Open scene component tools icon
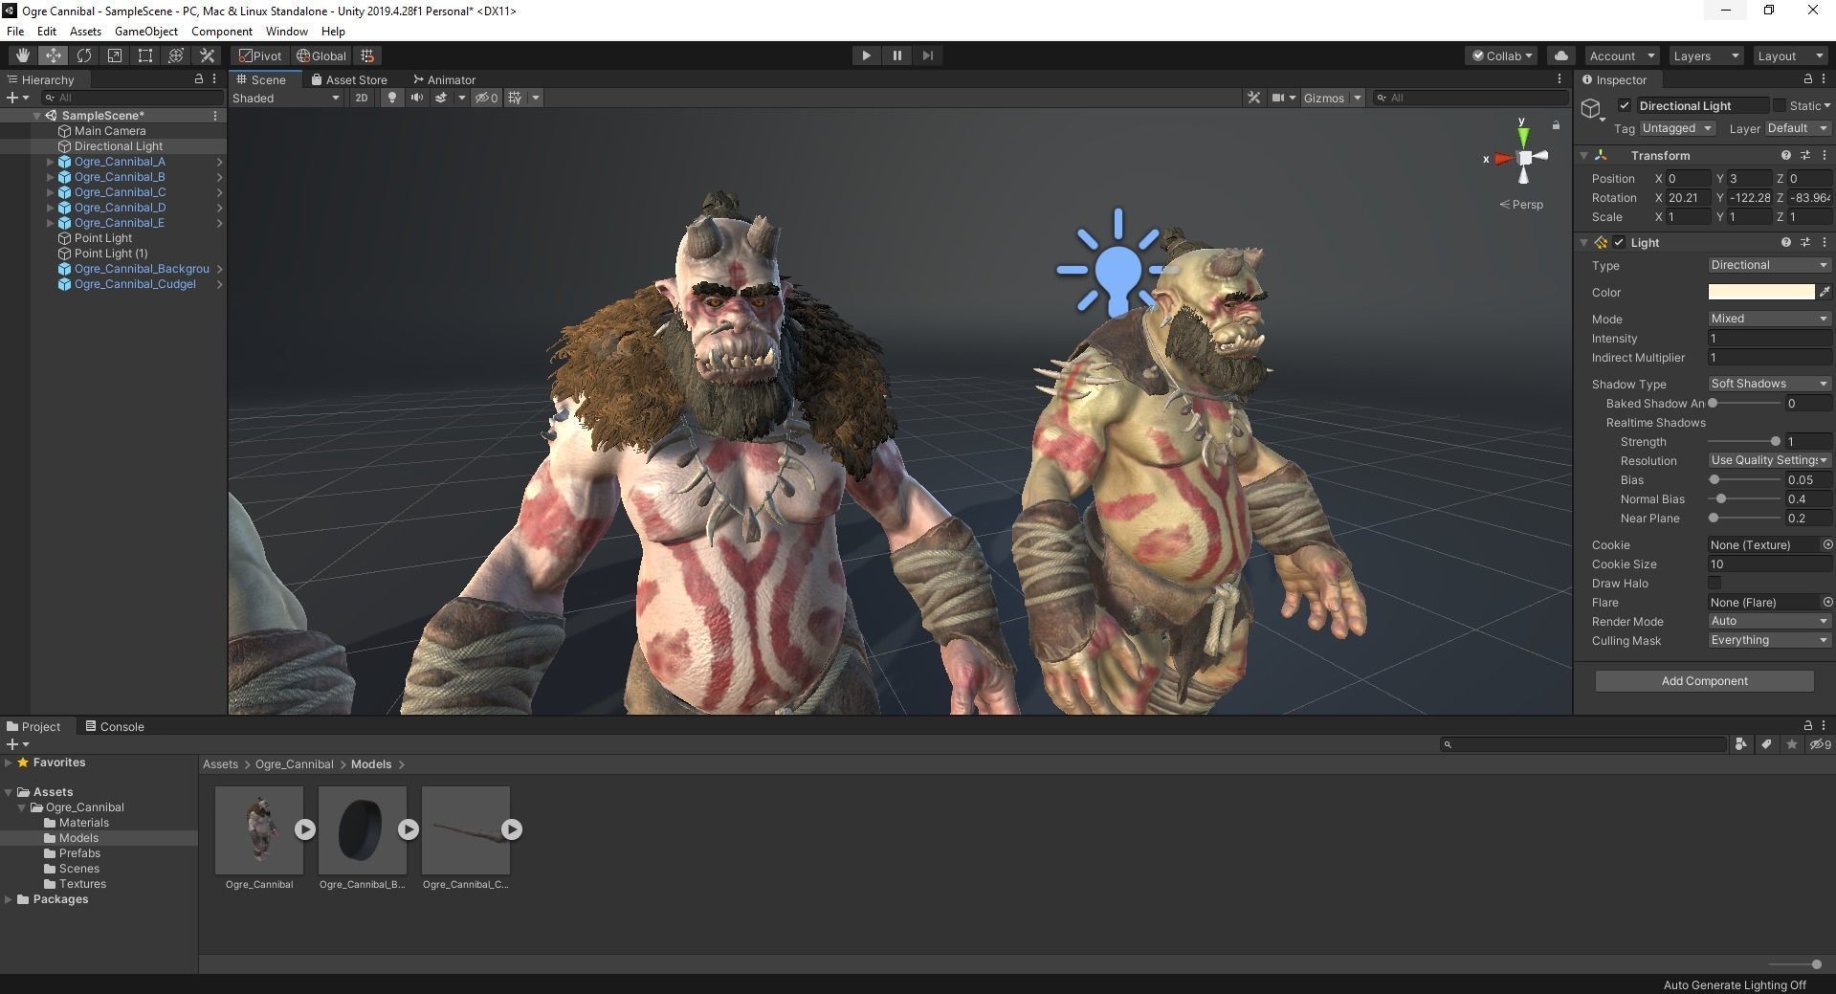1836x994 pixels. [1253, 98]
